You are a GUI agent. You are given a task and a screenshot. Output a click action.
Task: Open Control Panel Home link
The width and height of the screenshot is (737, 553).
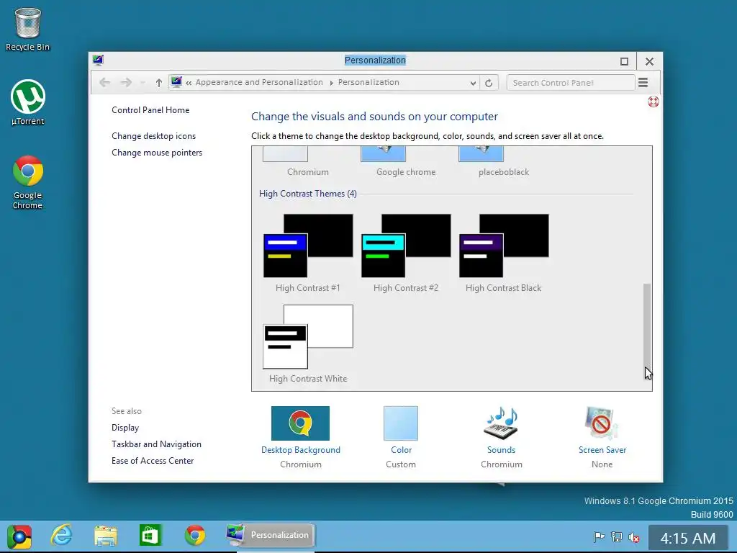click(x=150, y=110)
